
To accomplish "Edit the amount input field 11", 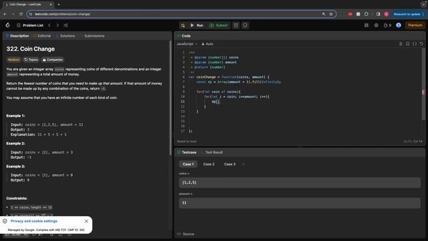I will coord(300,203).
